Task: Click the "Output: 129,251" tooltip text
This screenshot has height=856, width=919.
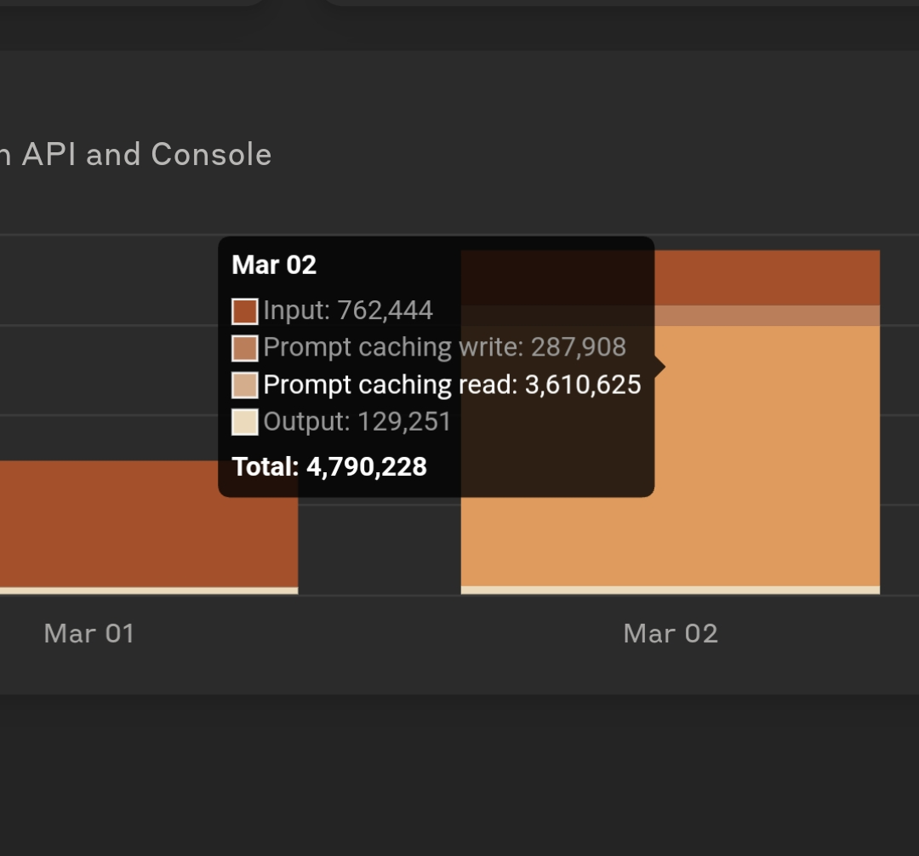Action: click(x=357, y=422)
